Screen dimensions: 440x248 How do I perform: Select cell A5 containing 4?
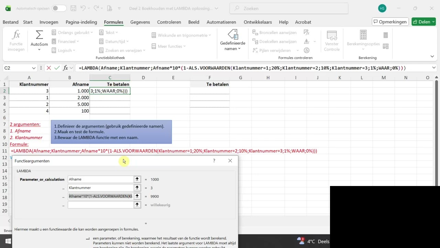pyautogui.click(x=29, y=111)
